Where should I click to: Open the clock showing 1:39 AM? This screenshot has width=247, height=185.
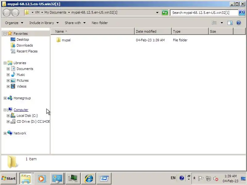pyautogui.click(x=230, y=179)
